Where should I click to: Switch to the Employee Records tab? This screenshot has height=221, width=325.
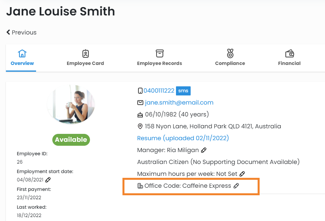coord(159,63)
